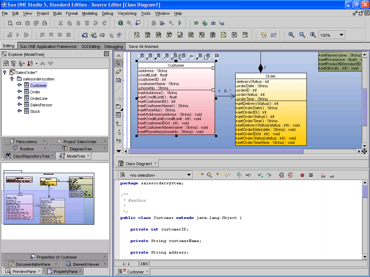
Task: Collapse the salesordersystem package node
Action: [x=12, y=79]
